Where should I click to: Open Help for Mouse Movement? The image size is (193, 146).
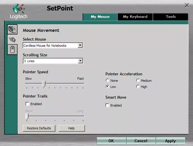(x=72, y=128)
